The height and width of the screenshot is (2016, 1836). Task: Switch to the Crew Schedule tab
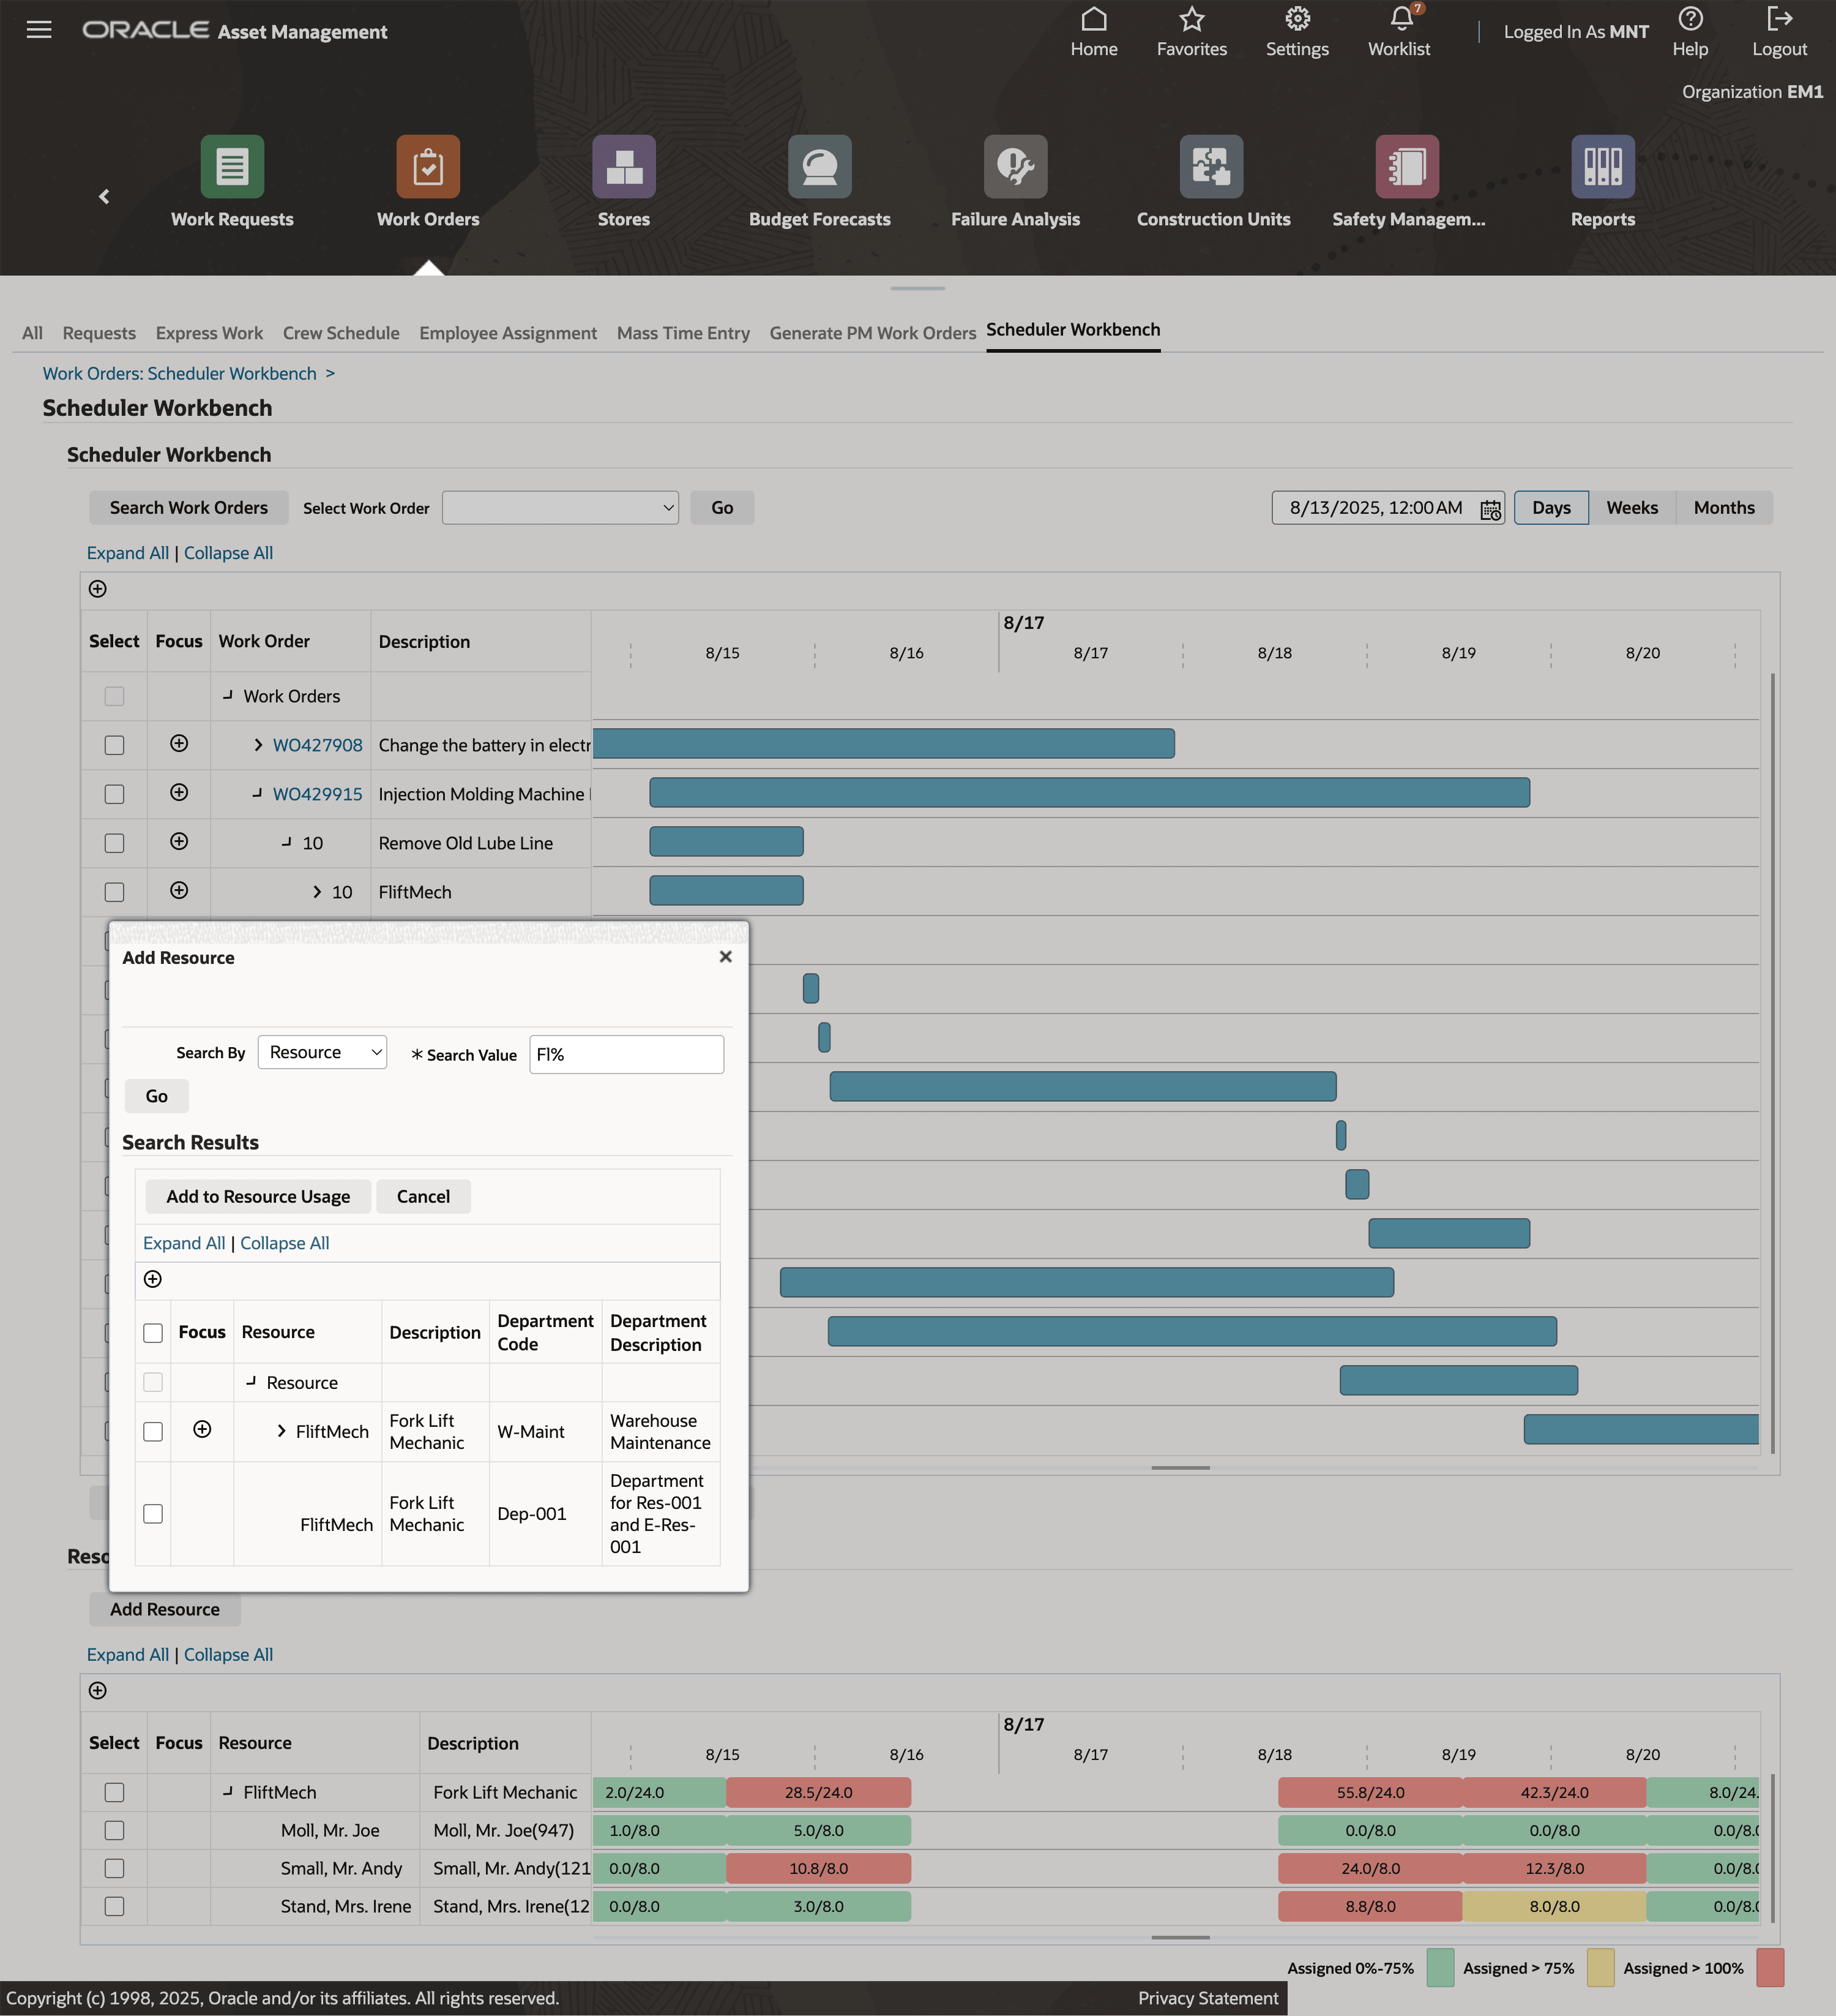coord(341,333)
